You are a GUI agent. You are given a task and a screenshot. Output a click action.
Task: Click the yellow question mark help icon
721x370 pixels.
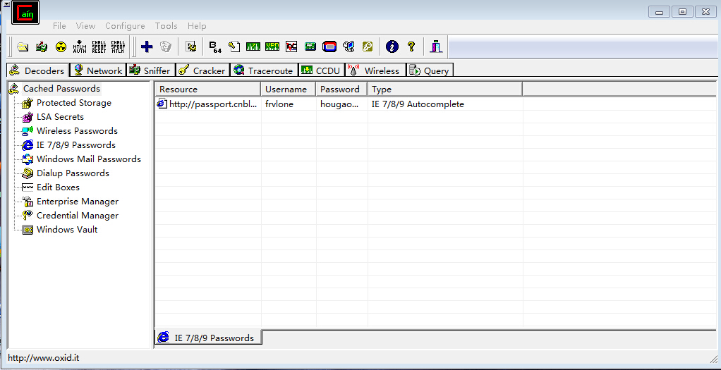(x=411, y=47)
